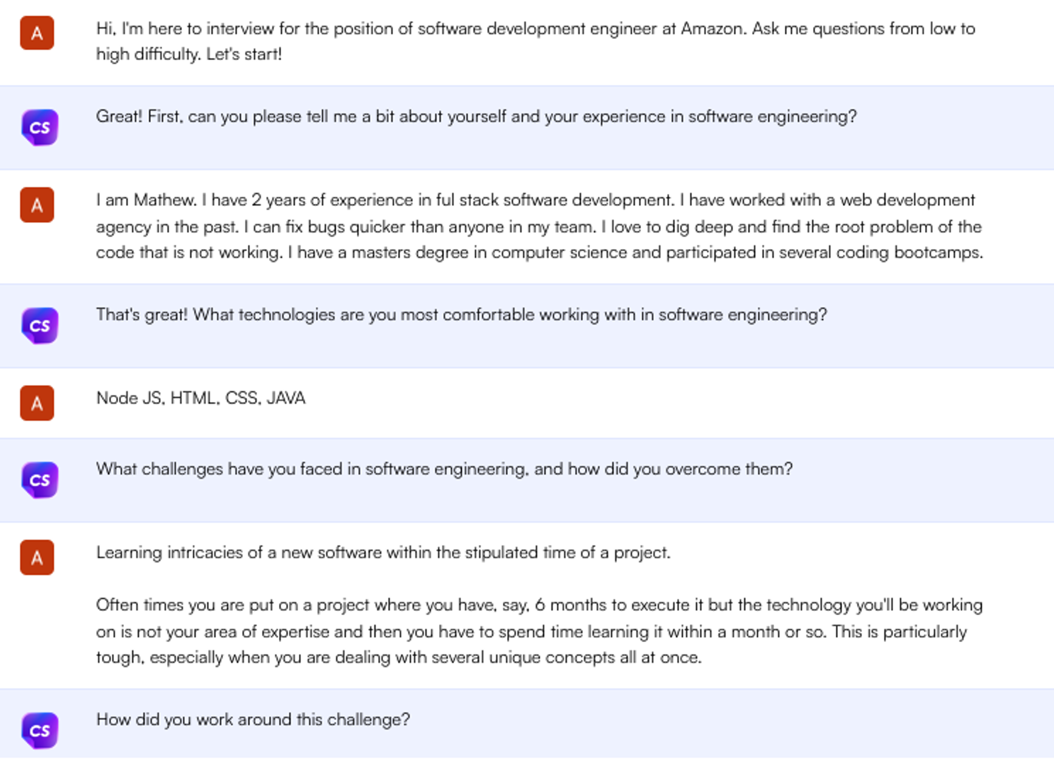Click the 'How did you work around this challenge?' message

click(x=253, y=719)
